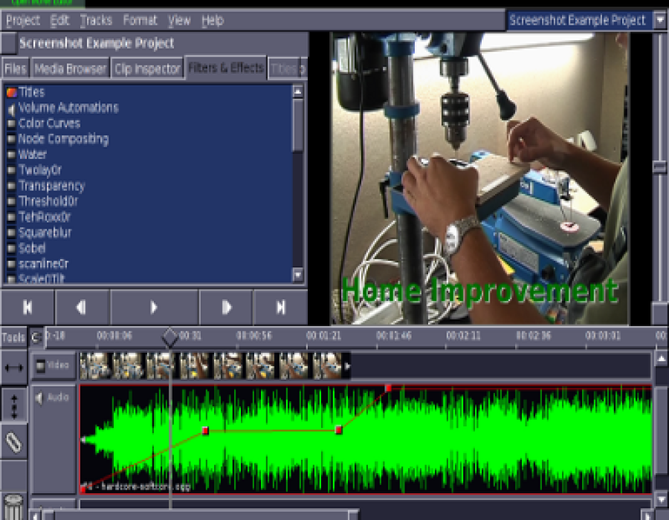Open the View menu
This screenshot has height=520, width=669.
[179, 20]
